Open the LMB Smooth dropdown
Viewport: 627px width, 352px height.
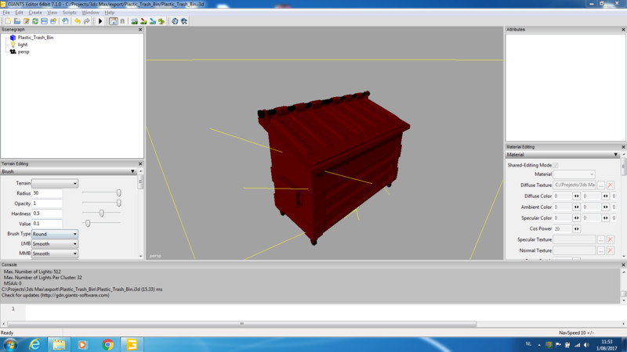[x=55, y=244]
